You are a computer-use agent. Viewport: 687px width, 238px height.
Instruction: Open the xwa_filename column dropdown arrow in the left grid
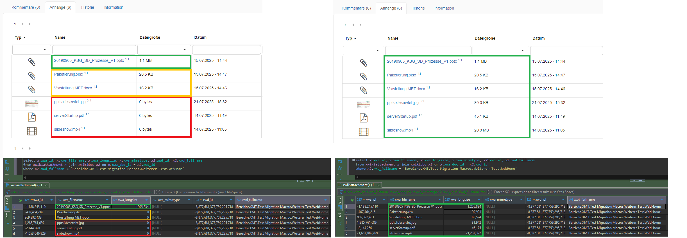107,200
